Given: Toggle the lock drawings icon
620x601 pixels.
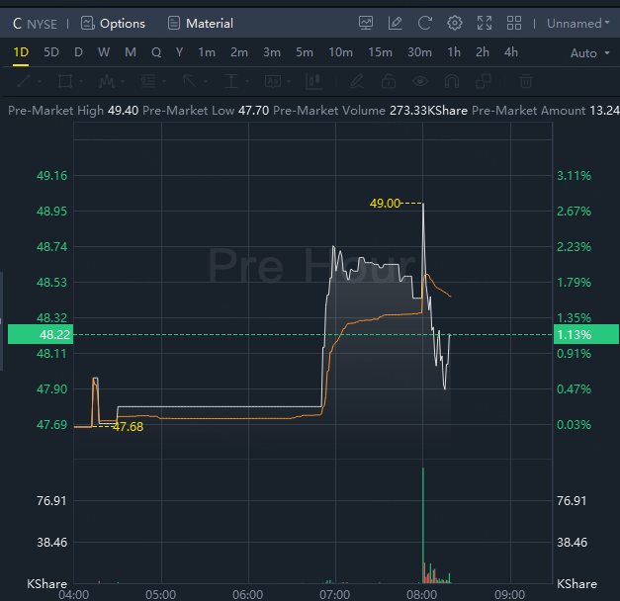Looking at the screenshot, I should click(x=389, y=81).
